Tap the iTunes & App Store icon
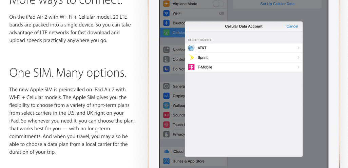The height and width of the screenshot is (168, 348). tap(167, 161)
